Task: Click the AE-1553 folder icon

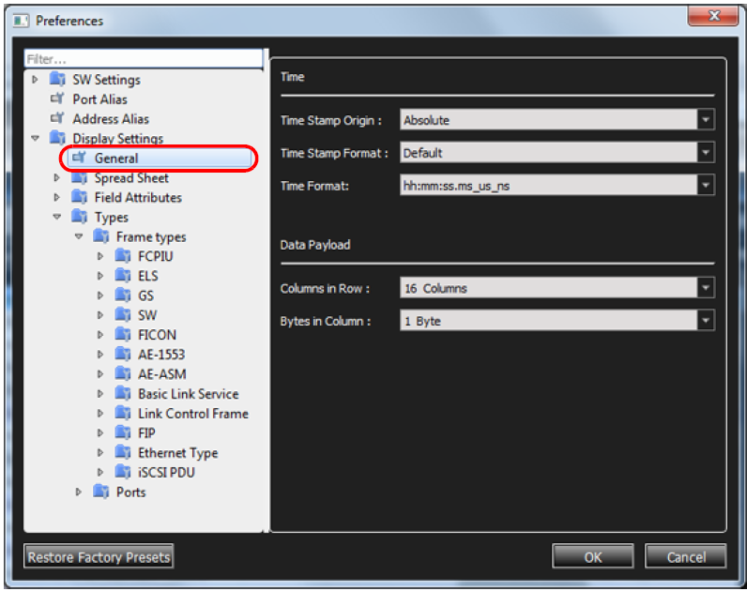Action: [123, 355]
